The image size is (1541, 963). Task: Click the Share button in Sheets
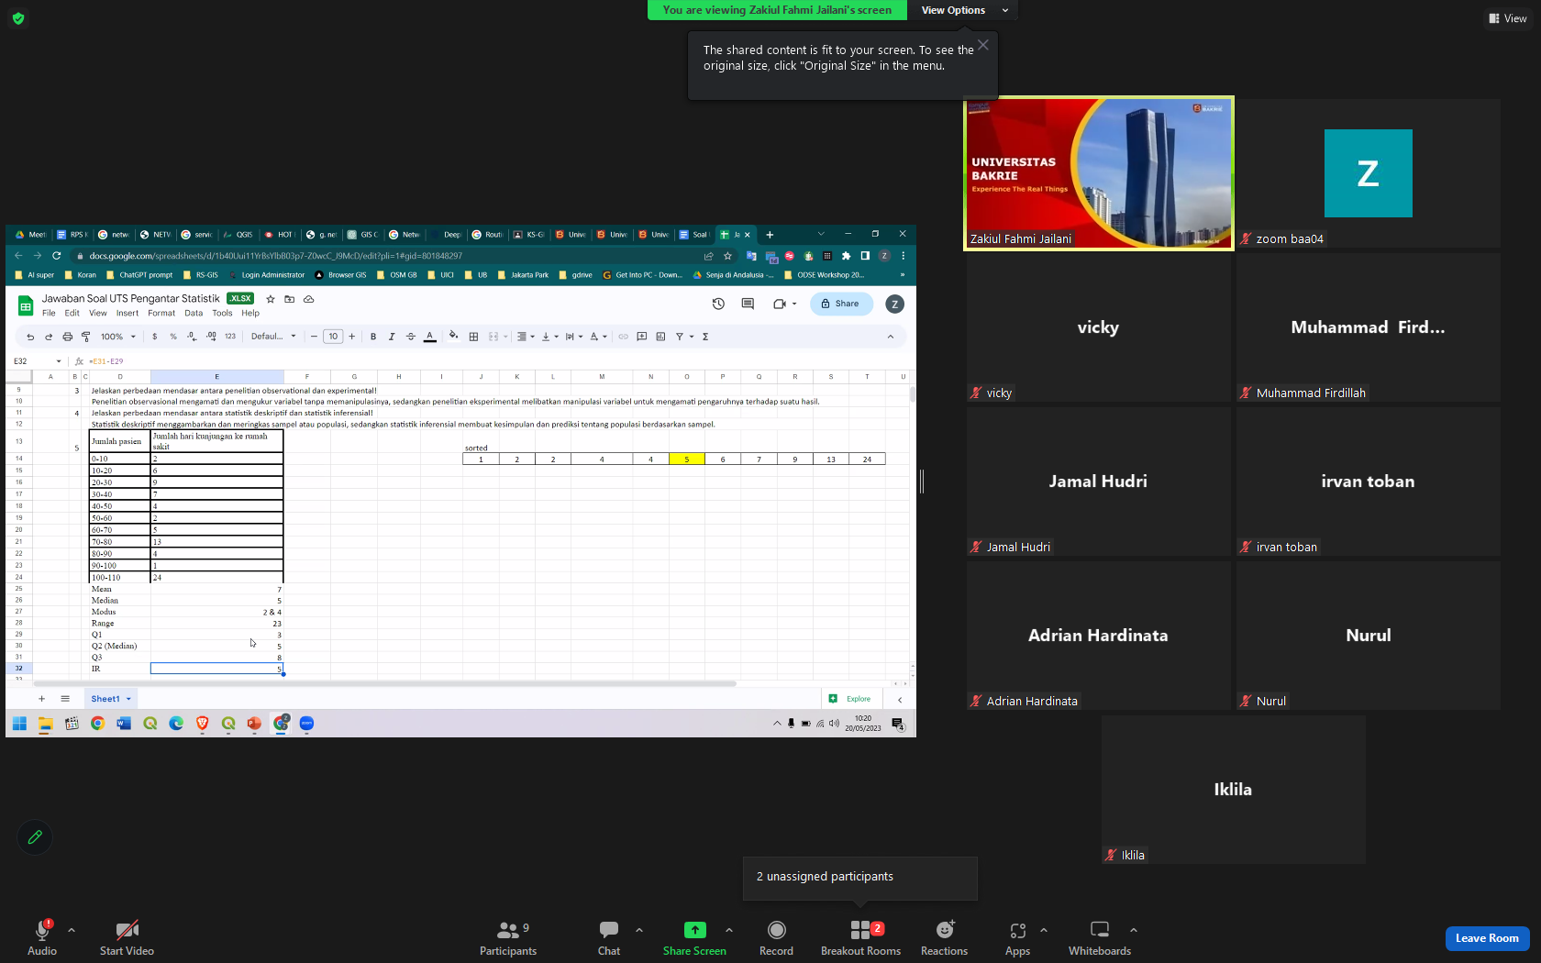point(841,304)
